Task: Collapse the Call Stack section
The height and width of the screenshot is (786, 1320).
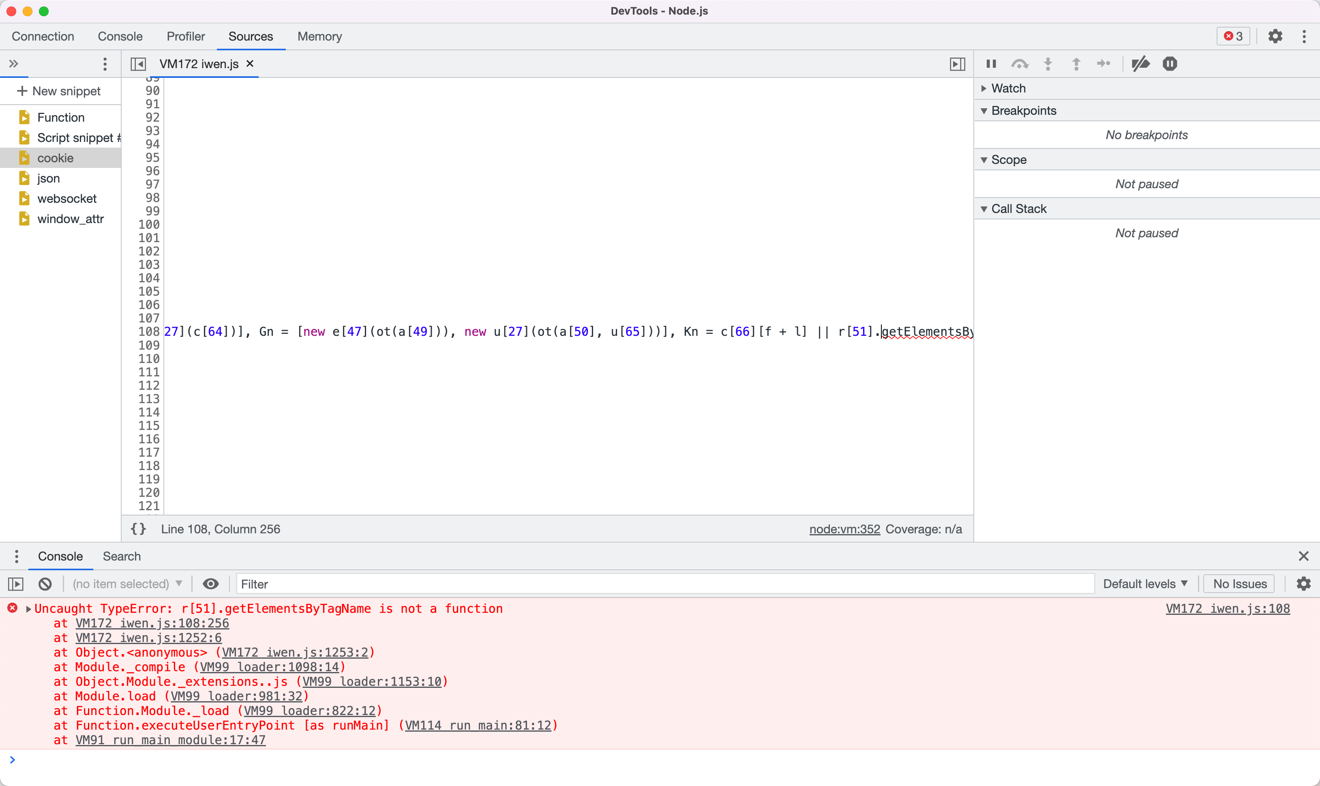Action: click(x=1018, y=209)
